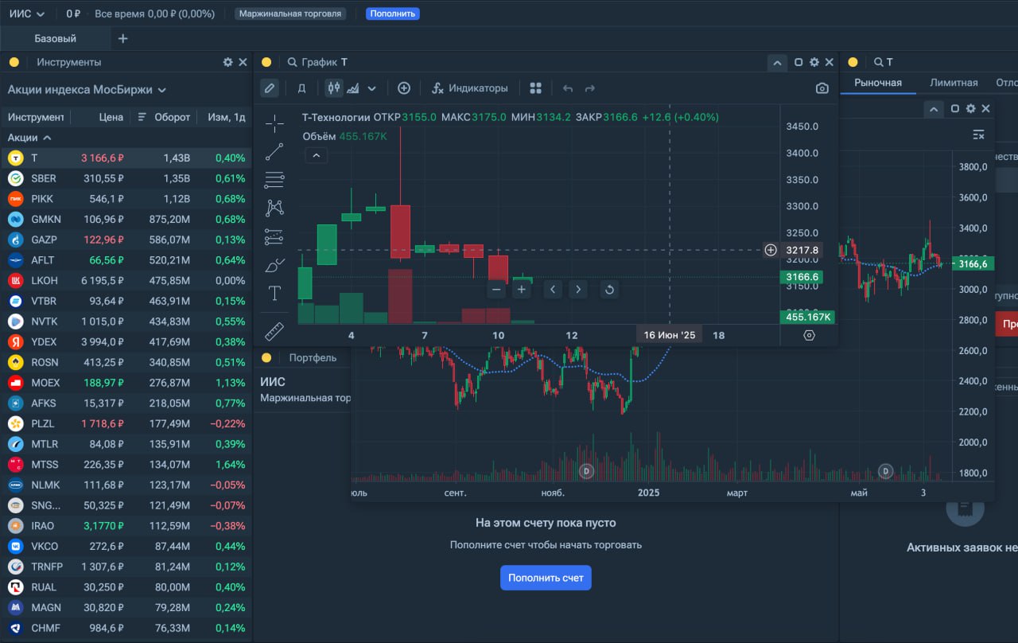Zoom in the chart with plus button
The height and width of the screenshot is (643, 1018).
pos(522,290)
